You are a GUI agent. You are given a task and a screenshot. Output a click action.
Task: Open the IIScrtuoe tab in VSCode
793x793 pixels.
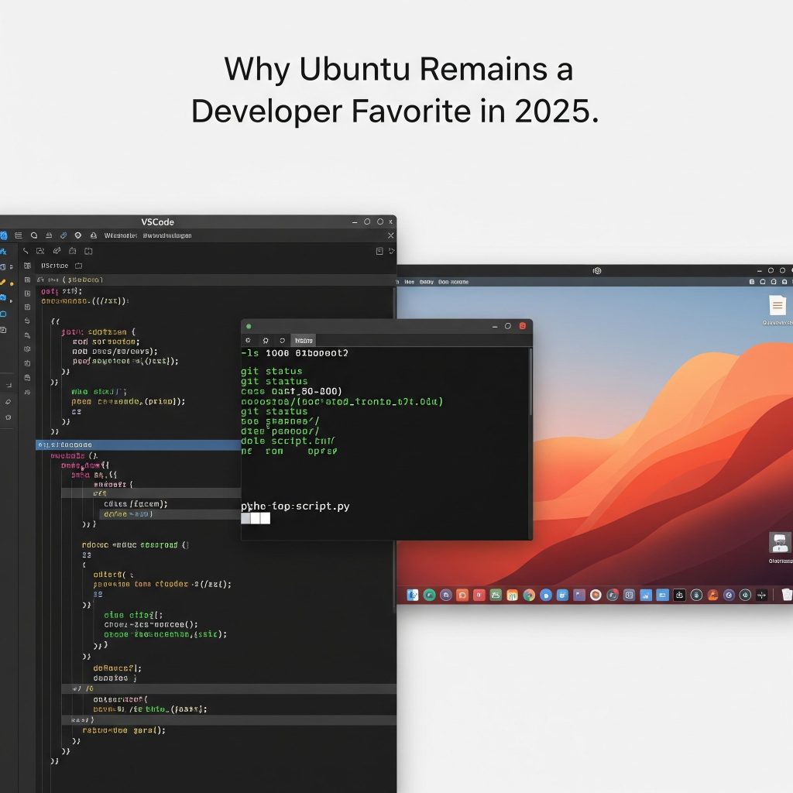(x=55, y=266)
